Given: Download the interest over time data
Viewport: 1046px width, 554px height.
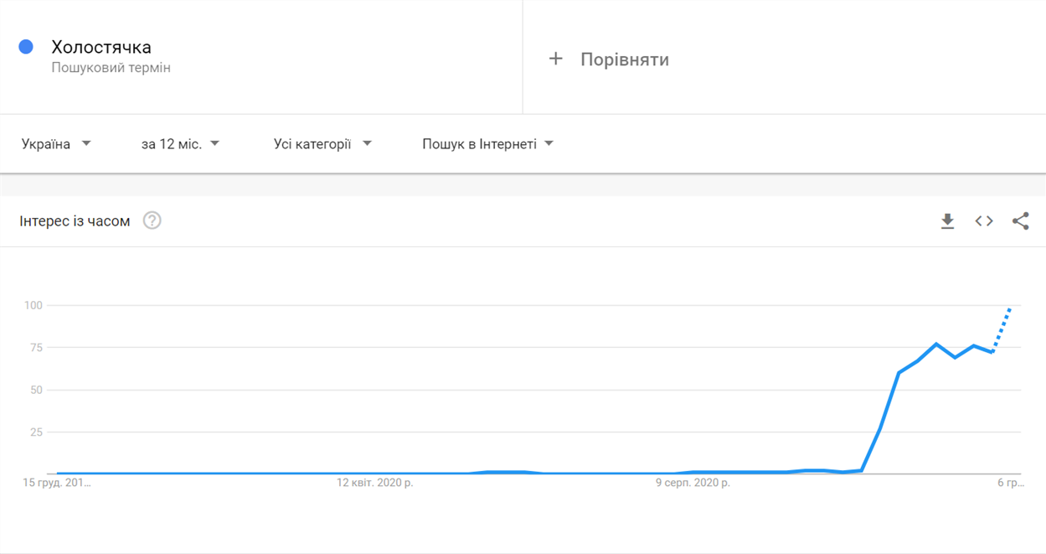Looking at the screenshot, I should coord(947,221).
